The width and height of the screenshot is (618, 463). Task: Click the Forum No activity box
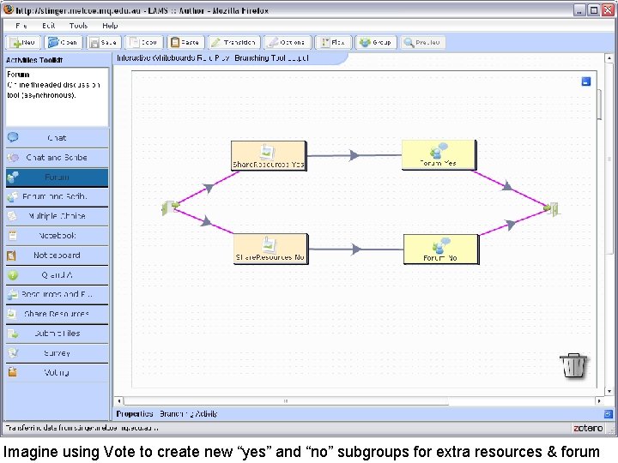[441, 250]
